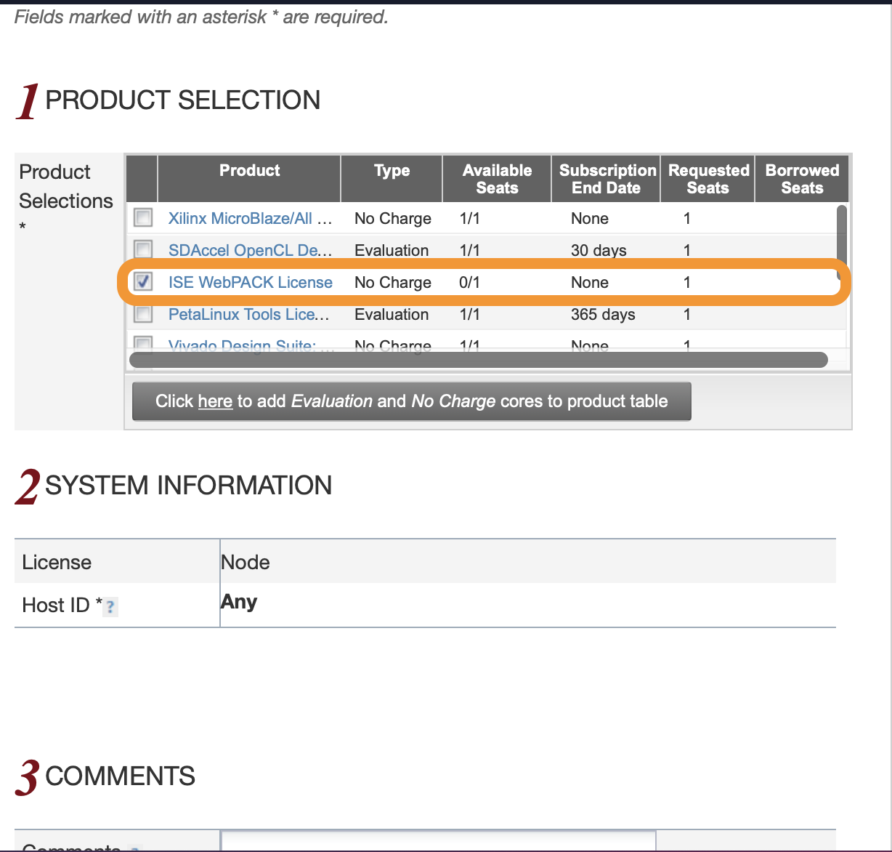
Task: Click into the Comments text field
Action: point(438,840)
